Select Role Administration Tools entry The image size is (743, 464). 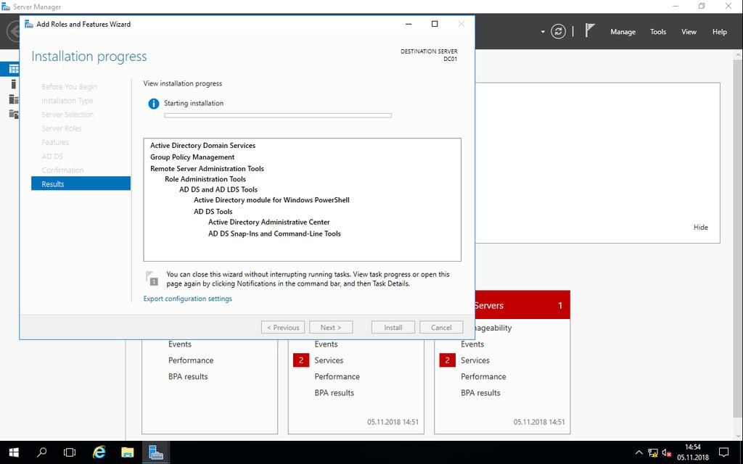[x=205, y=179]
